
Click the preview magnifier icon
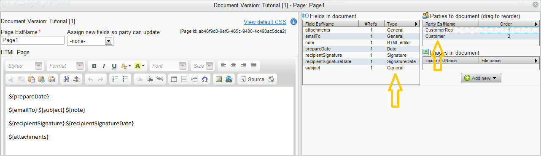point(272,79)
